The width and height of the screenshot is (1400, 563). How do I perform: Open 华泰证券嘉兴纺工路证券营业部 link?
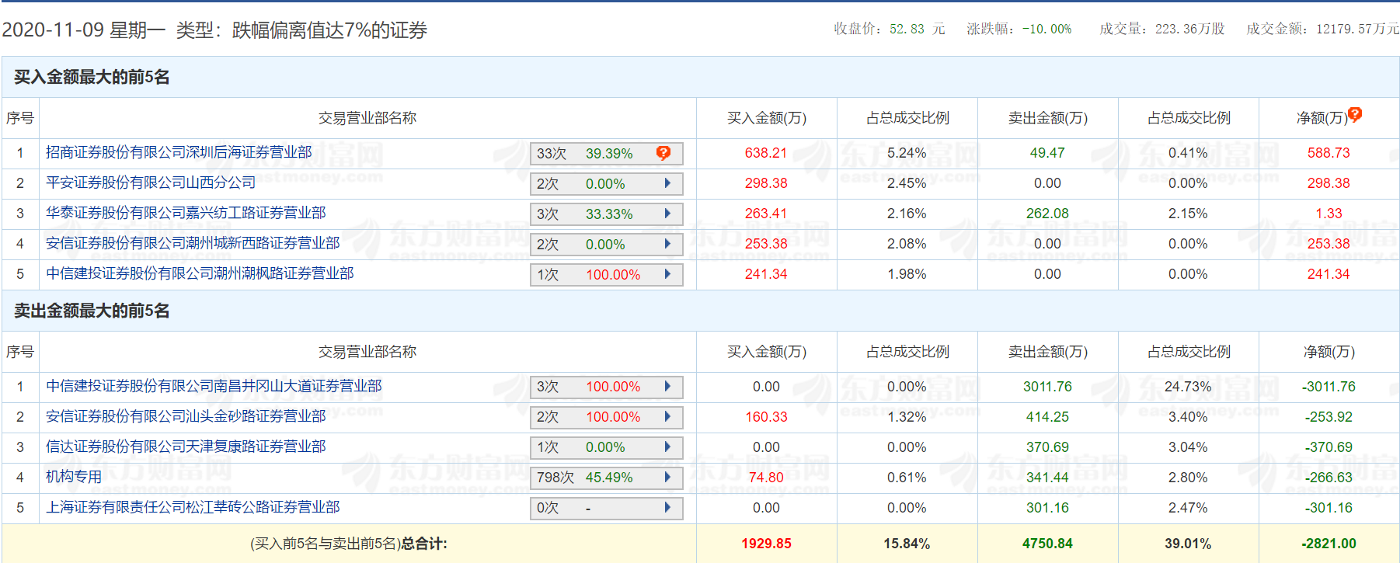(x=186, y=213)
